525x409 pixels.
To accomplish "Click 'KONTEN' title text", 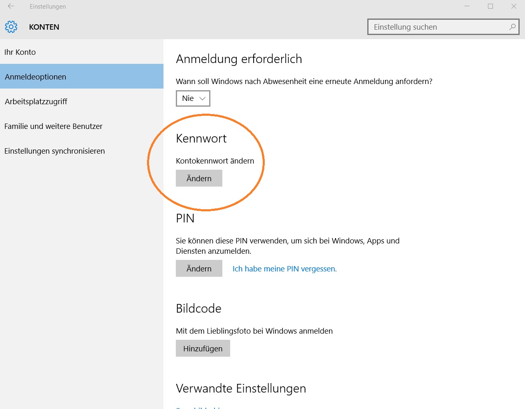I will pos(44,27).
